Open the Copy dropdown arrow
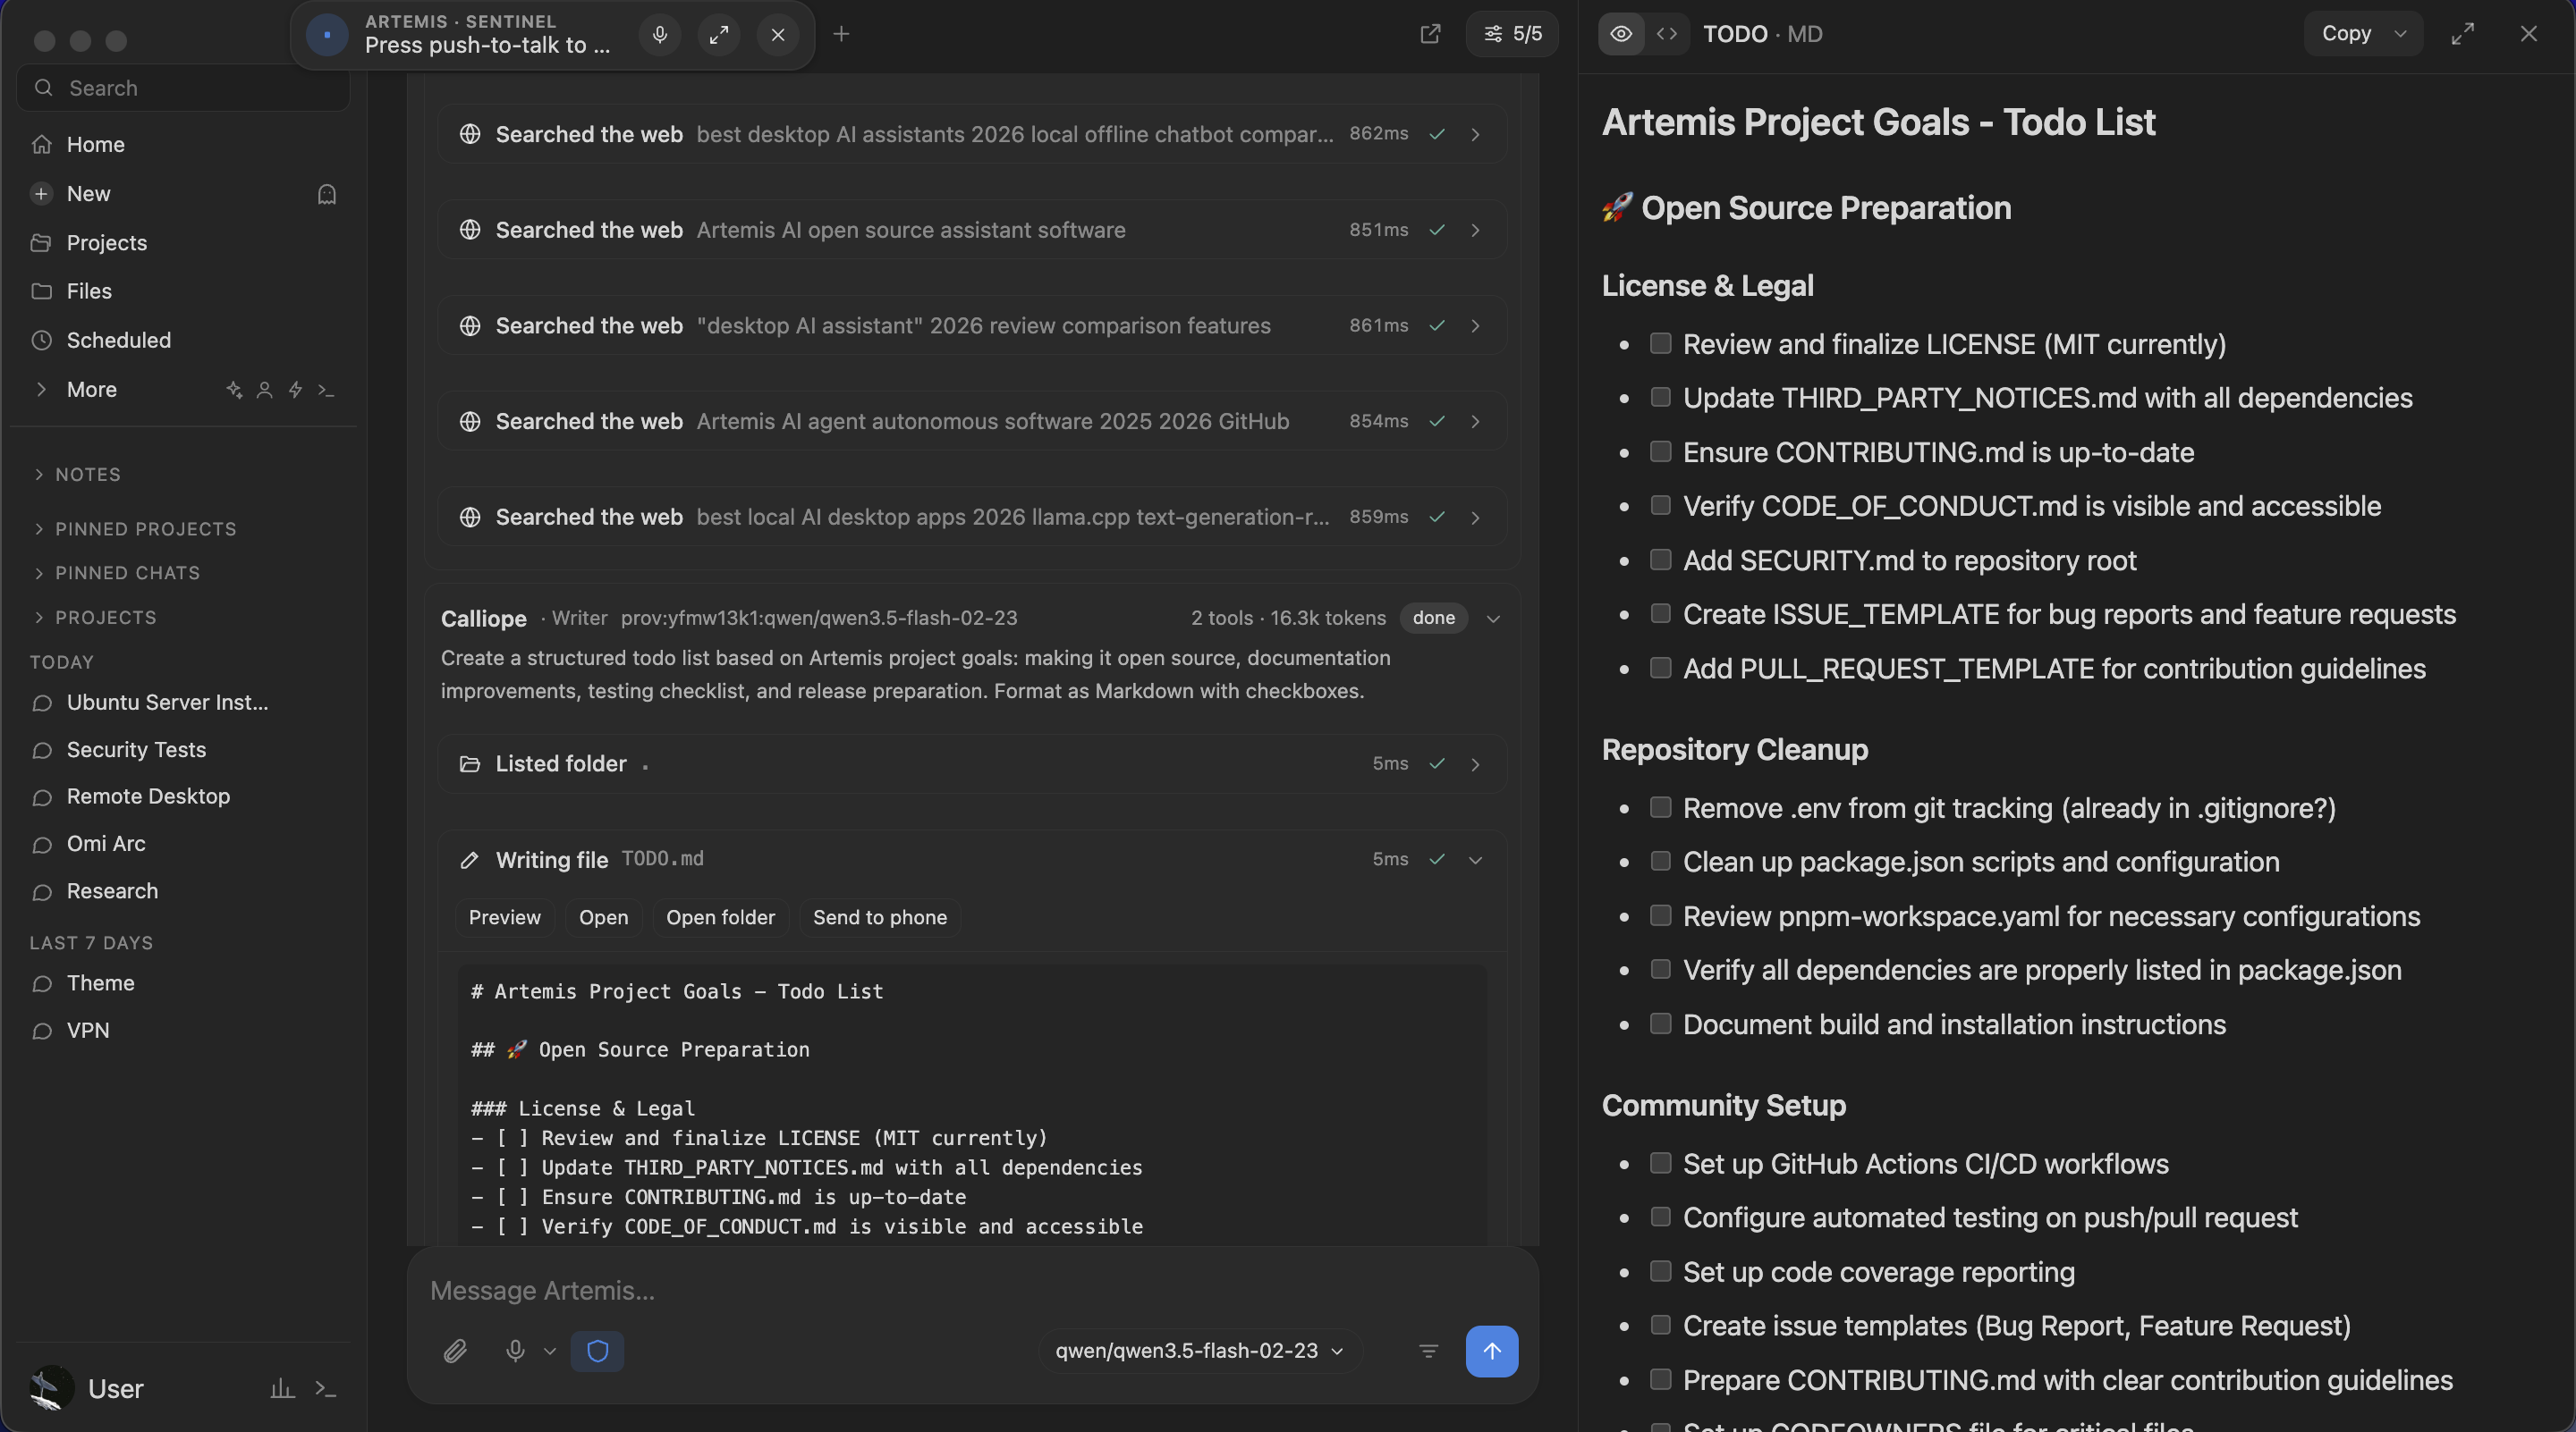 2400,34
